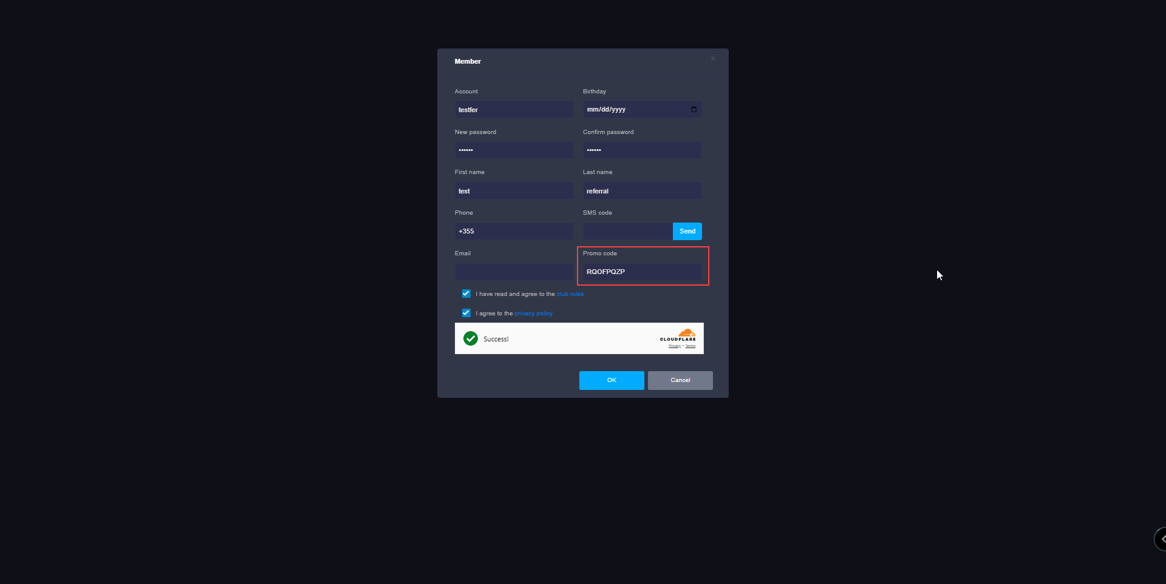Click the Cancel button
This screenshot has height=584, width=1166.
pos(680,380)
